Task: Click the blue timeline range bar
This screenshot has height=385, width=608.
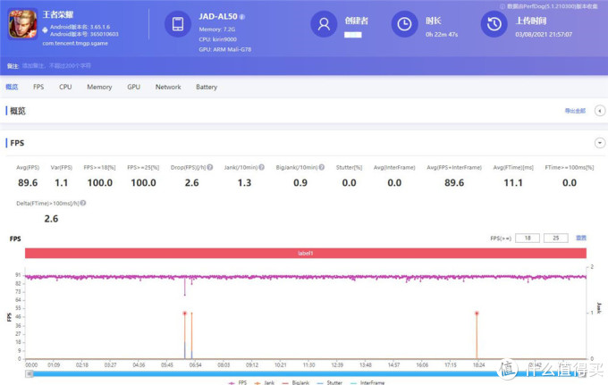Action: coord(306,373)
